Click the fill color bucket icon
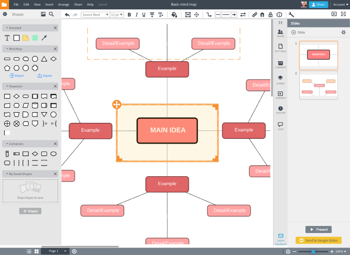The height and width of the screenshot is (255, 350). (x=174, y=15)
